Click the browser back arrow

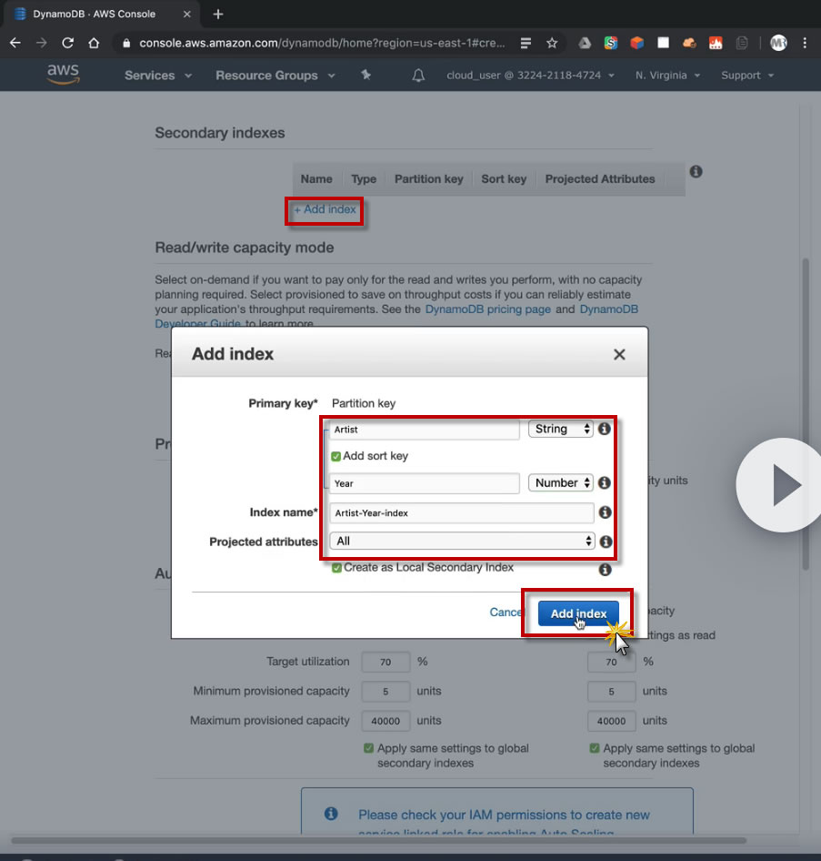pos(15,43)
